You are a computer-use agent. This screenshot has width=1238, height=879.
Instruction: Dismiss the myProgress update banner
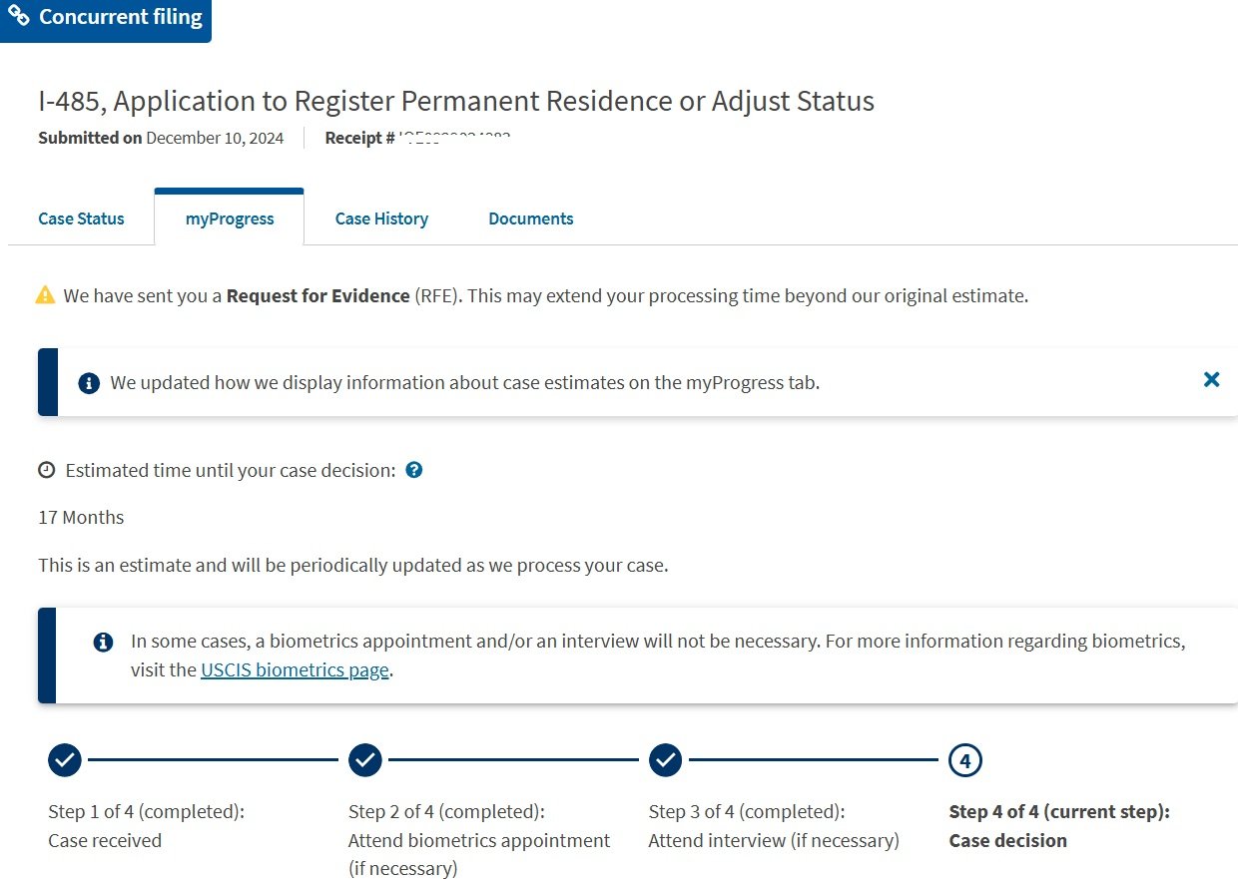point(1212,379)
